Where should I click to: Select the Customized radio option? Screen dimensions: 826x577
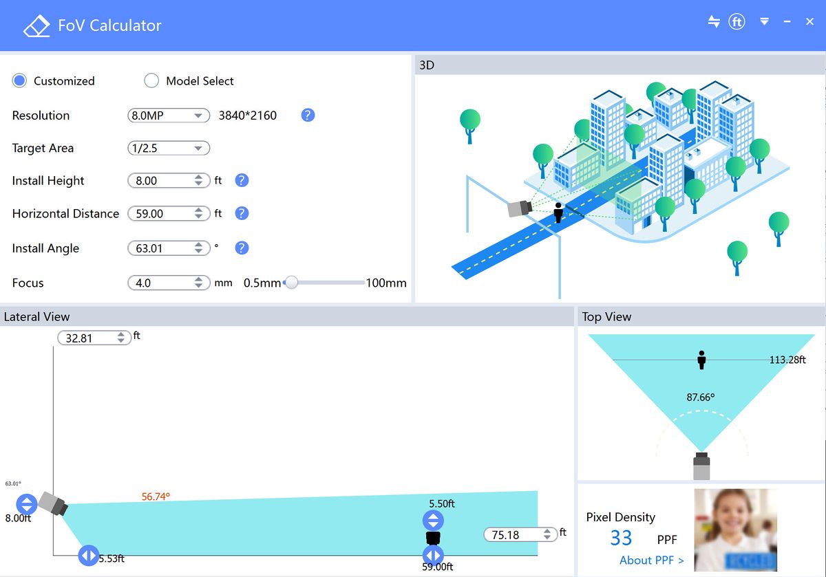pyautogui.click(x=19, y=80)
